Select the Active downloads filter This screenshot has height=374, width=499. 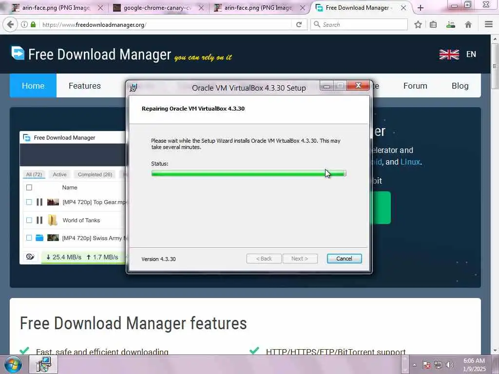(59, 174)
